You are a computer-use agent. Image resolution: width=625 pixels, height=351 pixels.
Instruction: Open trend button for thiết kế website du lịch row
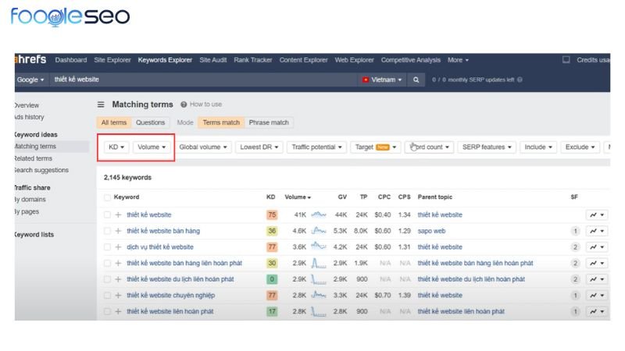tap(597, 279)
